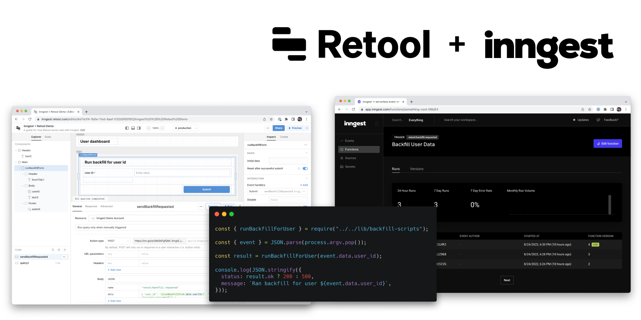Switch to the State tab in Retool
This screenshot has width=641, height=320.
(x=48, y=137)
